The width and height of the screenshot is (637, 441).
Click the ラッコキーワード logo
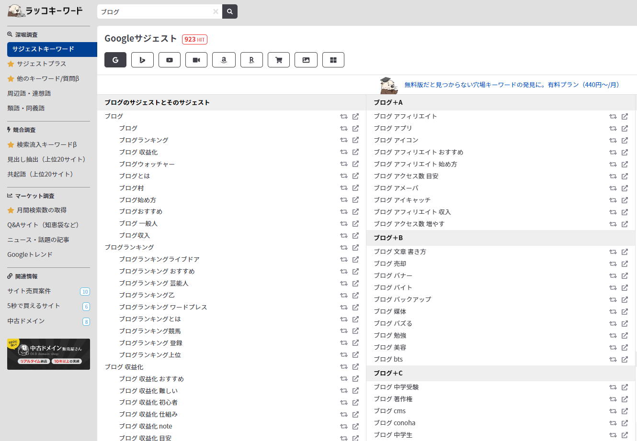pyautogui.click(x=45, y=11)
